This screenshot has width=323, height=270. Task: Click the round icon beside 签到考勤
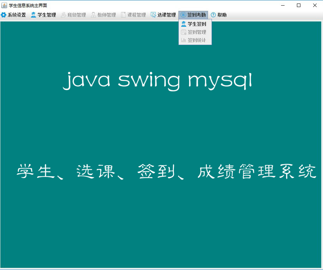[x=183, y=15]
